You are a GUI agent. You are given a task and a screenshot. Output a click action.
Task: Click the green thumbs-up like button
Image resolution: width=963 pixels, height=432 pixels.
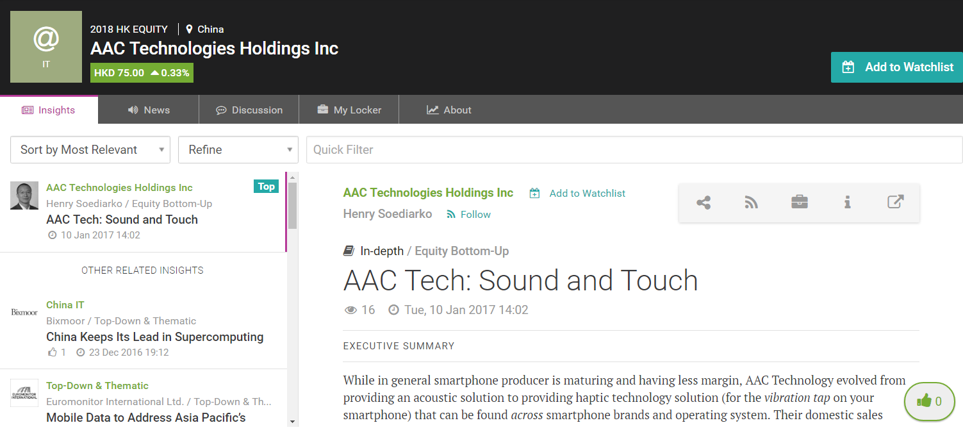pos(929,401)
